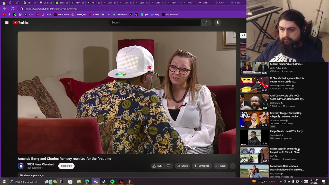Image resolution: width=329 pixels, height=185 pixels.
Task: Switch to the Cold browser tab
Action: pos(141,3)
